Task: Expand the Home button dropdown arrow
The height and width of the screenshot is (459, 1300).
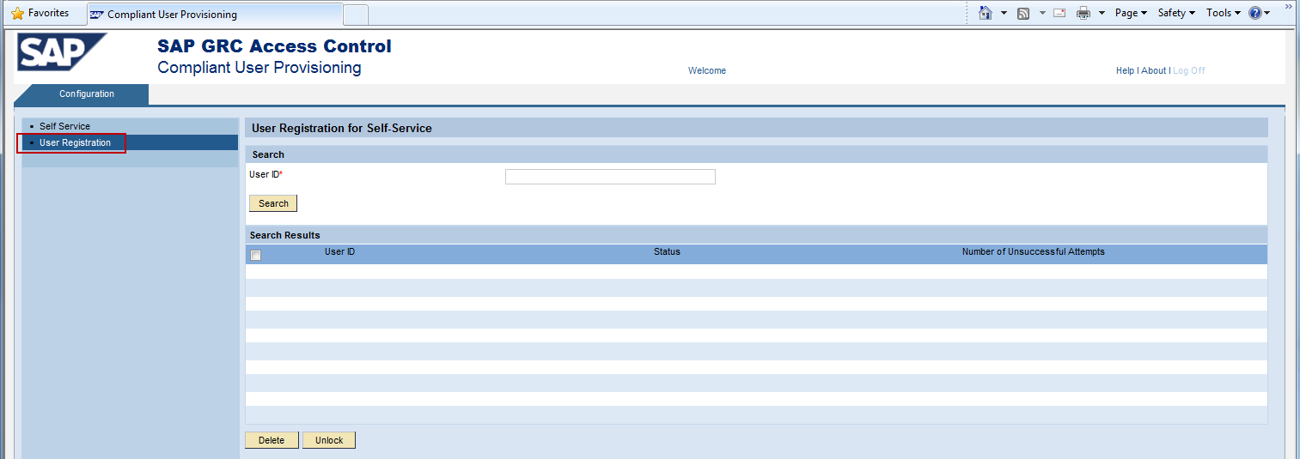Action: [x=1004, y=13]
